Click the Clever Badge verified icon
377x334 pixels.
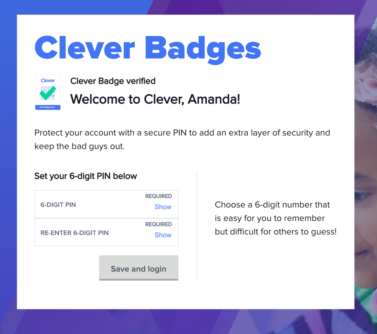tap(48, 92)
